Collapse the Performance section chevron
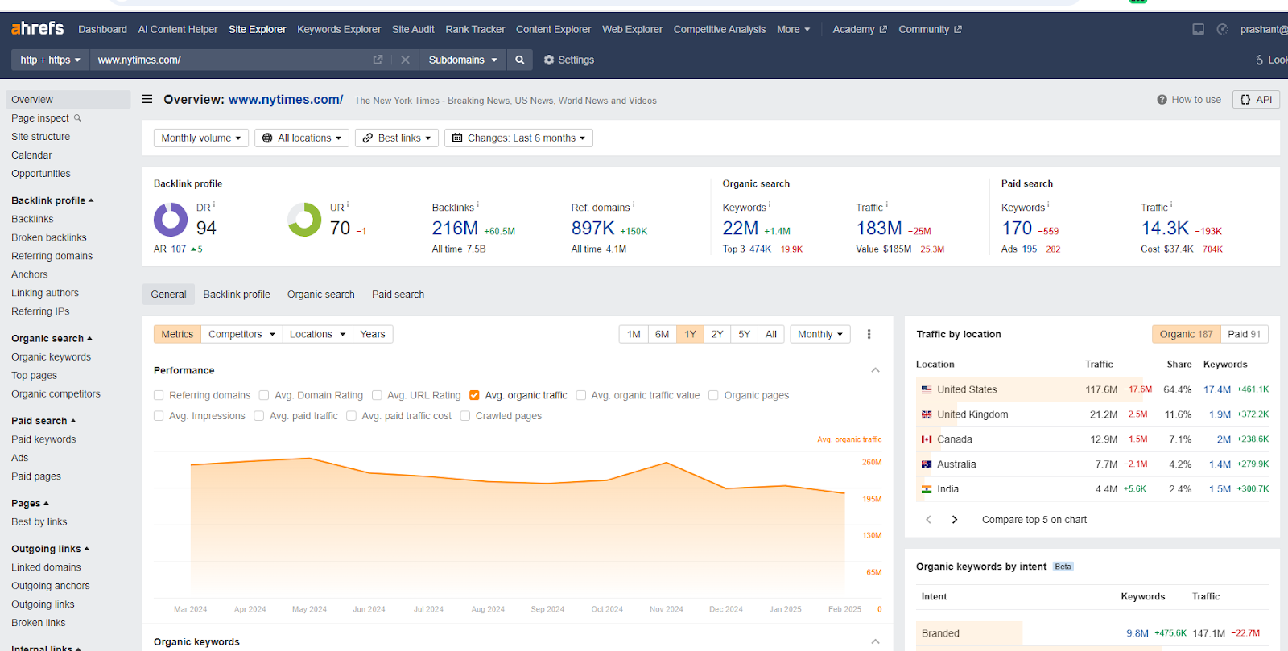The width and height of the screenshot is (1288, 651). tap(875, 370)
